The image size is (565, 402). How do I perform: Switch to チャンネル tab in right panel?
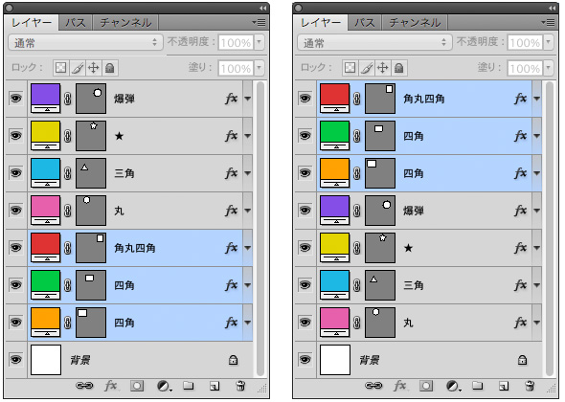(x=415, y=23)
